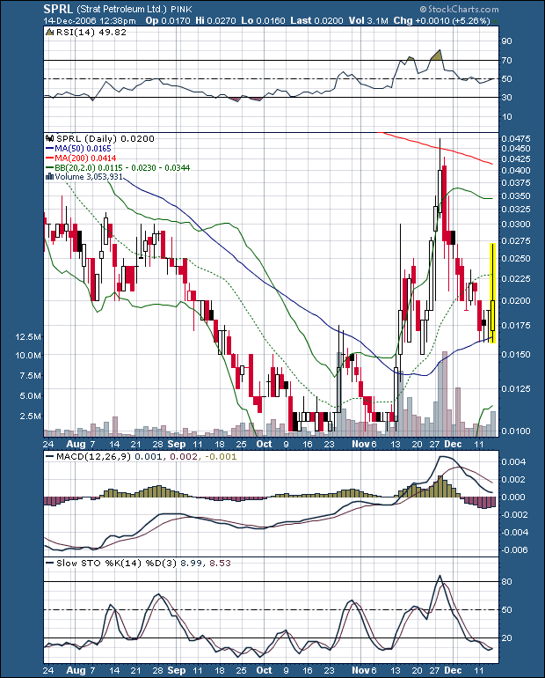Click the 0.0100 price axis label

[516, 431]
